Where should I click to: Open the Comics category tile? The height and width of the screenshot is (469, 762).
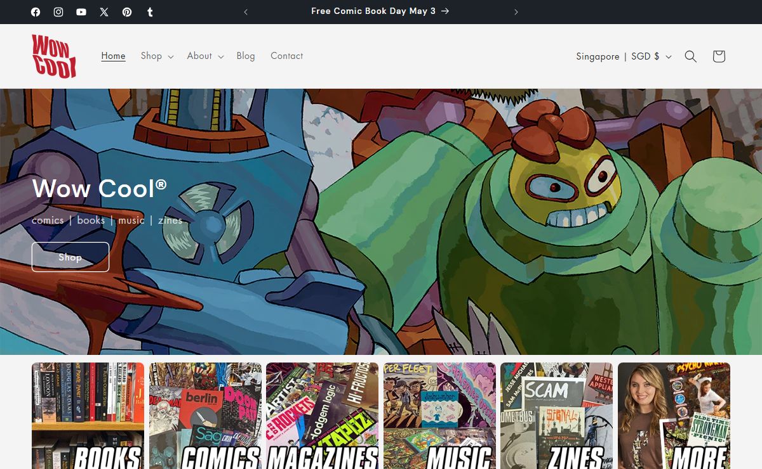[x=205, y=416]
